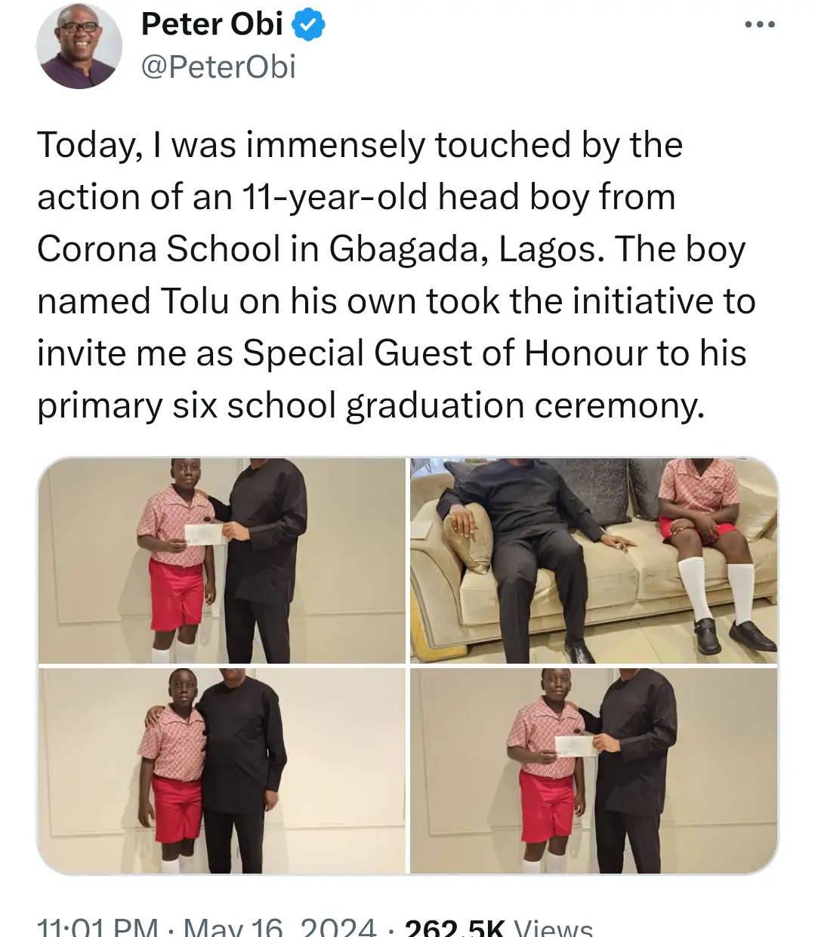This screenshot has height=937, width=815.
Task: Click the blue verified badge
Action: (308, 26)
